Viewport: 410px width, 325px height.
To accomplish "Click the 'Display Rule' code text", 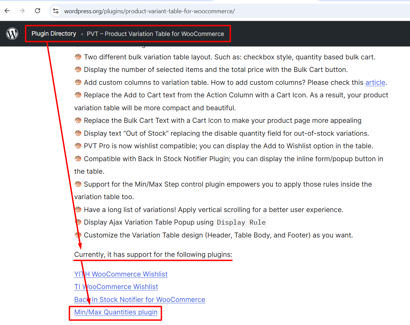I will pyautogui.click(x=241, y=223).
